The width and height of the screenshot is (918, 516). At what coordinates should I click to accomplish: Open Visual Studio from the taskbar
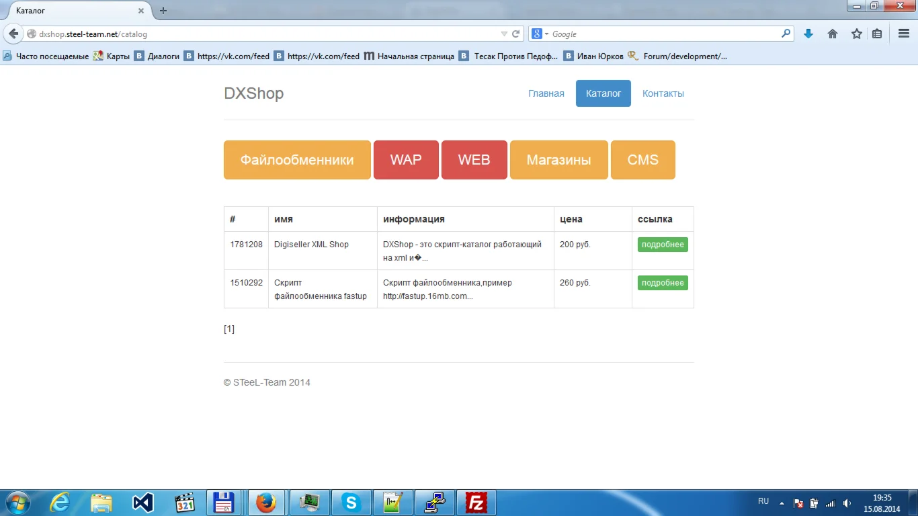pyautogui.click(x=142, y=502)
